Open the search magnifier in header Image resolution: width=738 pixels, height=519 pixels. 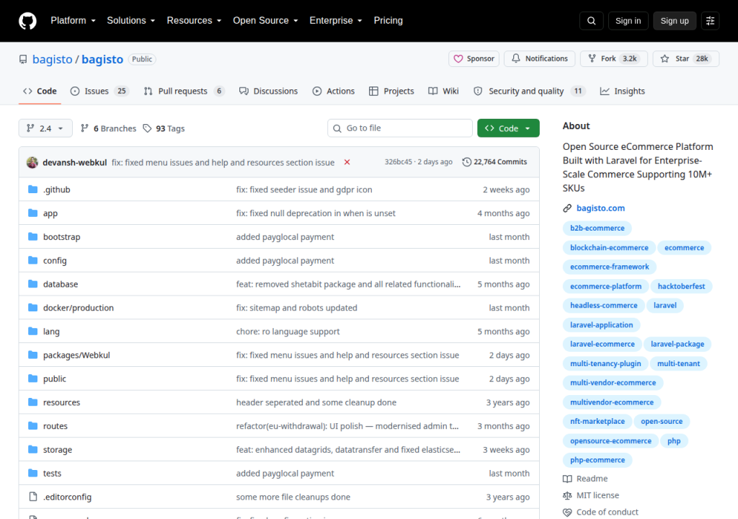591,21
